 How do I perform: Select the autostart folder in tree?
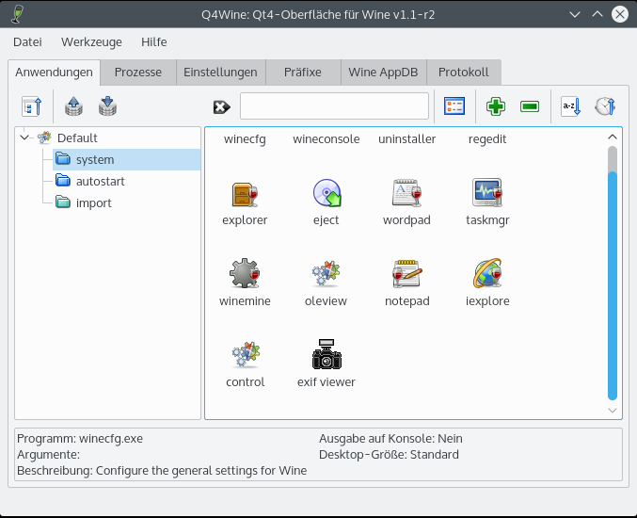pos(100,181)
